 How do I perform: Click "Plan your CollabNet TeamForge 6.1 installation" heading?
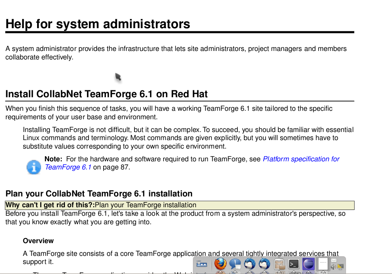(99, 194)
